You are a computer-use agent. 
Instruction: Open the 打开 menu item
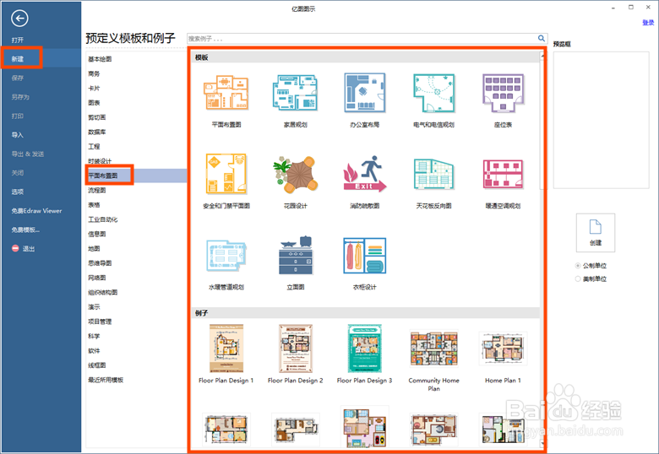click(18, 40)
